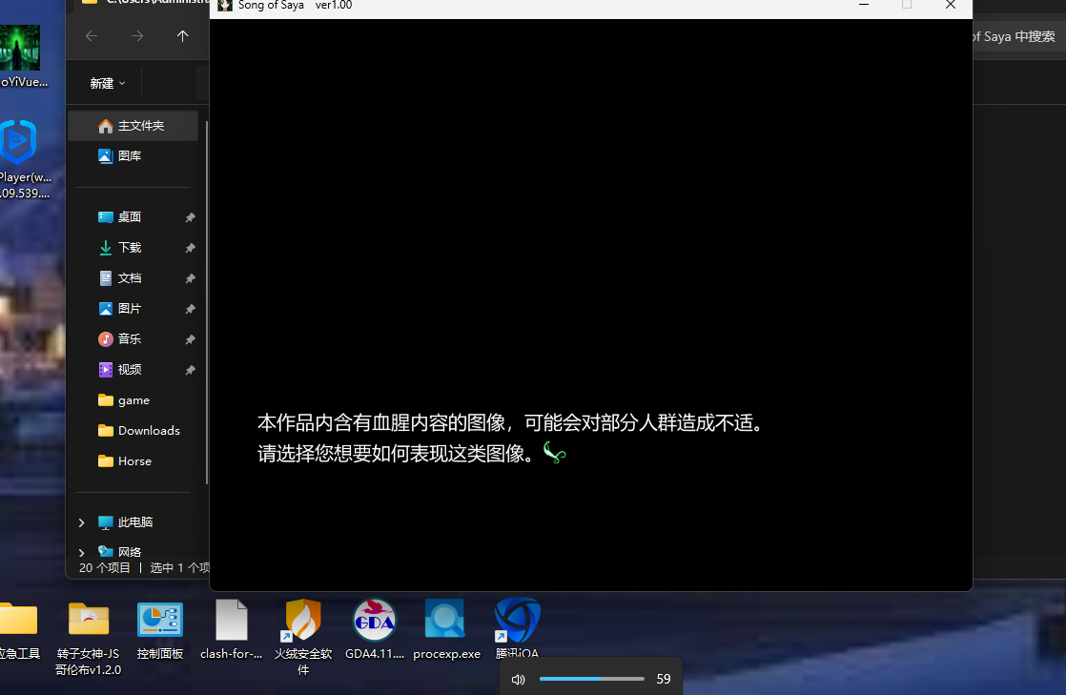Open the 转子女神-JS folder icon
Screen dimensions: 1066x695
click(x=89, y=621)
